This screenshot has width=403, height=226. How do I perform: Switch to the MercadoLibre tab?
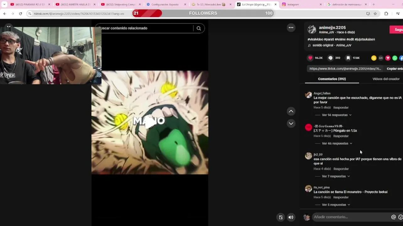click(211, 4)
